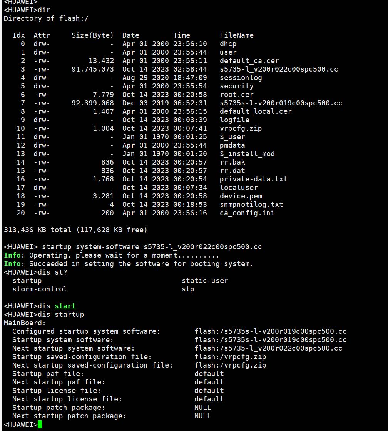
Task: Click the 'FileName' column header
Action: click(237, 35)
